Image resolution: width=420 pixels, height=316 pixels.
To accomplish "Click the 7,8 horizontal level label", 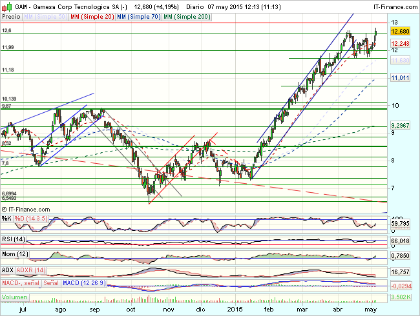I will tap(5, 163).
